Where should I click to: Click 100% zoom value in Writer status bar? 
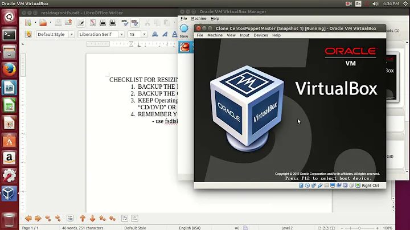pos(388,228)
